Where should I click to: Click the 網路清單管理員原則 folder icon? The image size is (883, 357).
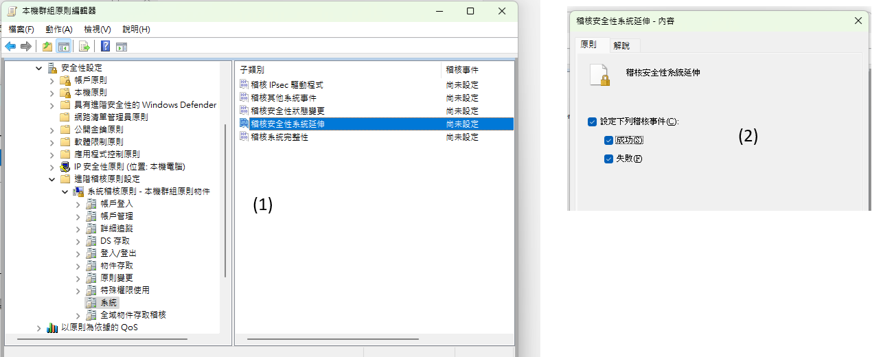click(x=65, y=117)
